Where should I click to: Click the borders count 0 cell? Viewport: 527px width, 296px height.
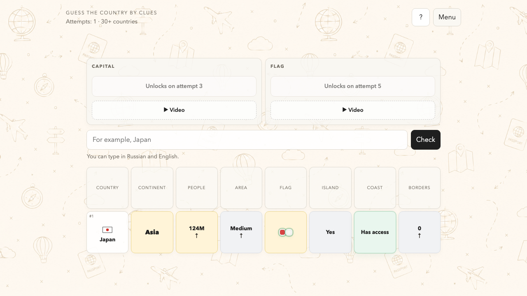tap(420, 232)
